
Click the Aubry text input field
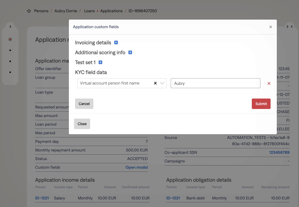click(215, 83)
